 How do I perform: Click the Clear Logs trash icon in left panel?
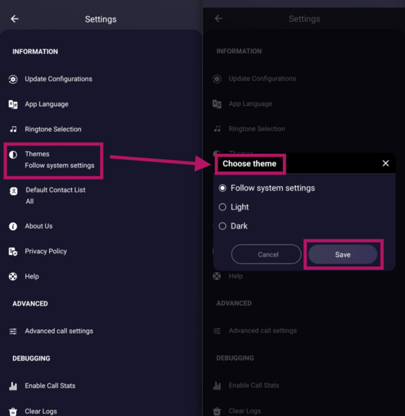pyautogui.click(x=13, y=411)
